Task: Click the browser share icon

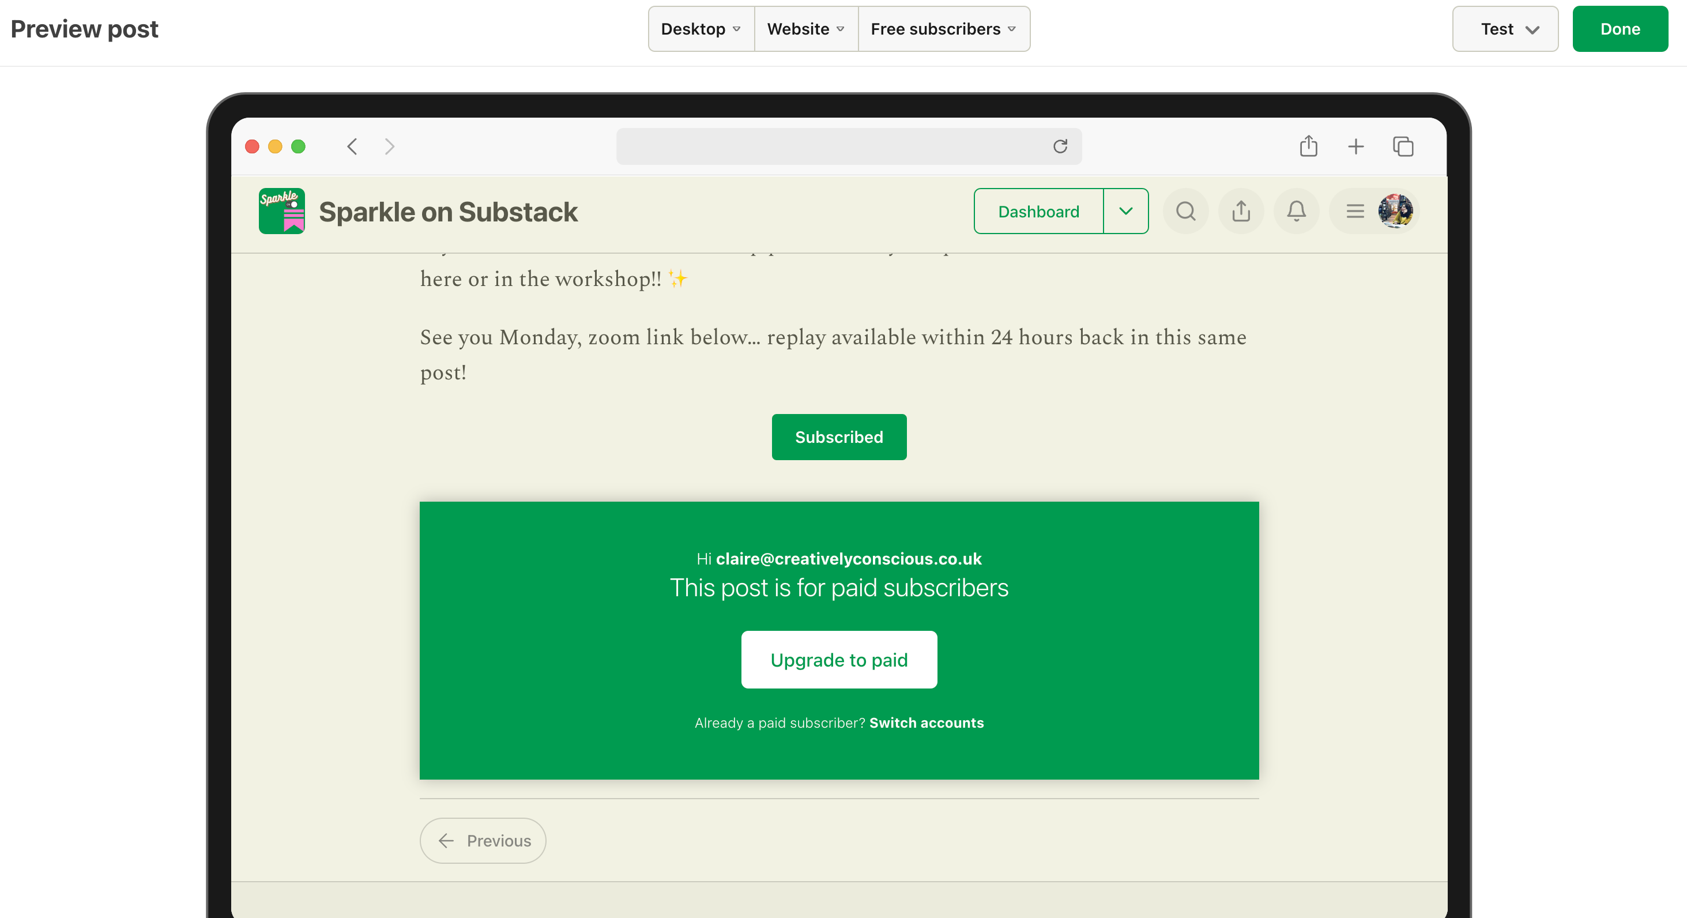Action: coord(1308,146)
